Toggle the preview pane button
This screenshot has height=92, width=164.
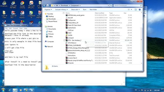[135, 10]
